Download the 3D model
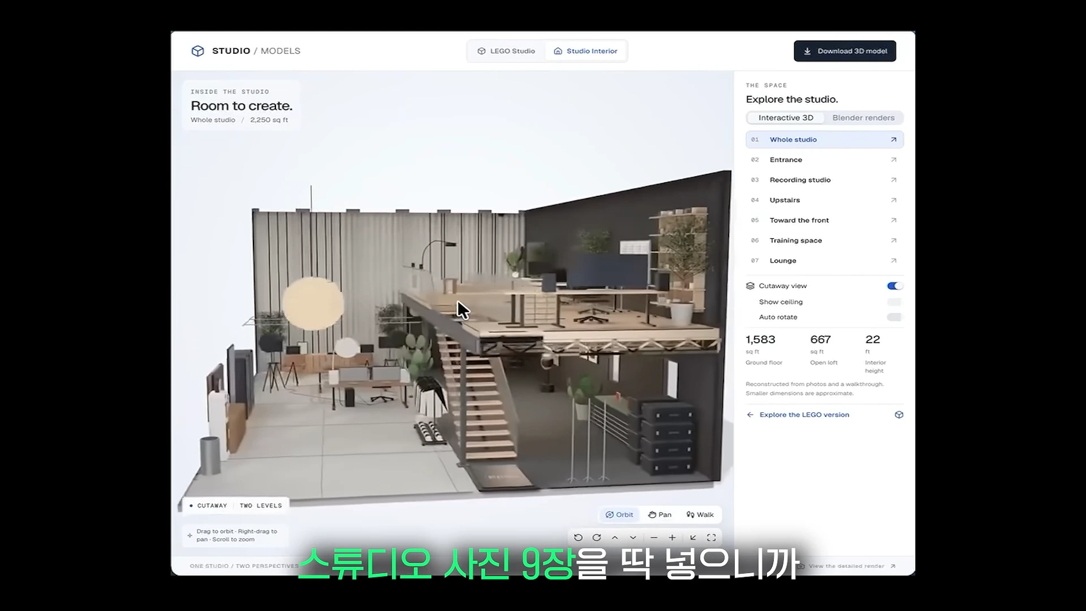1086x611 pixels. coord(845,51)
